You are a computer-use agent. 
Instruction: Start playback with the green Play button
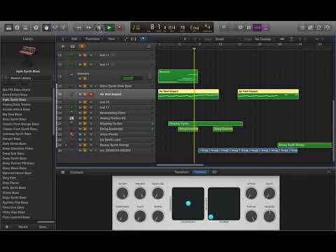click(x=109, y=28)
